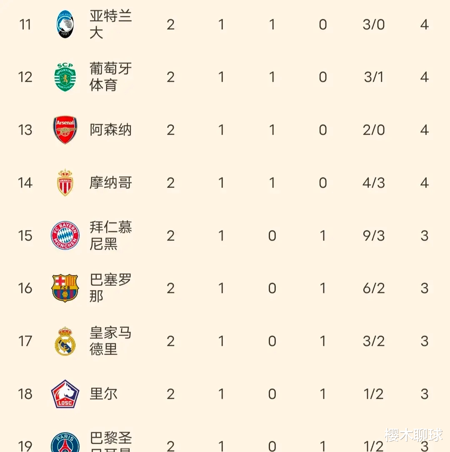
Task: Tap team name 摩纳哥
Action: 110,183
